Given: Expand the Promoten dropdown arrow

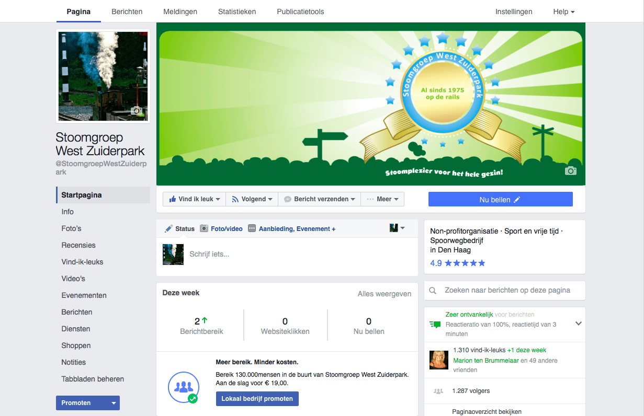Looking at the screenshot, I should 114,403.
